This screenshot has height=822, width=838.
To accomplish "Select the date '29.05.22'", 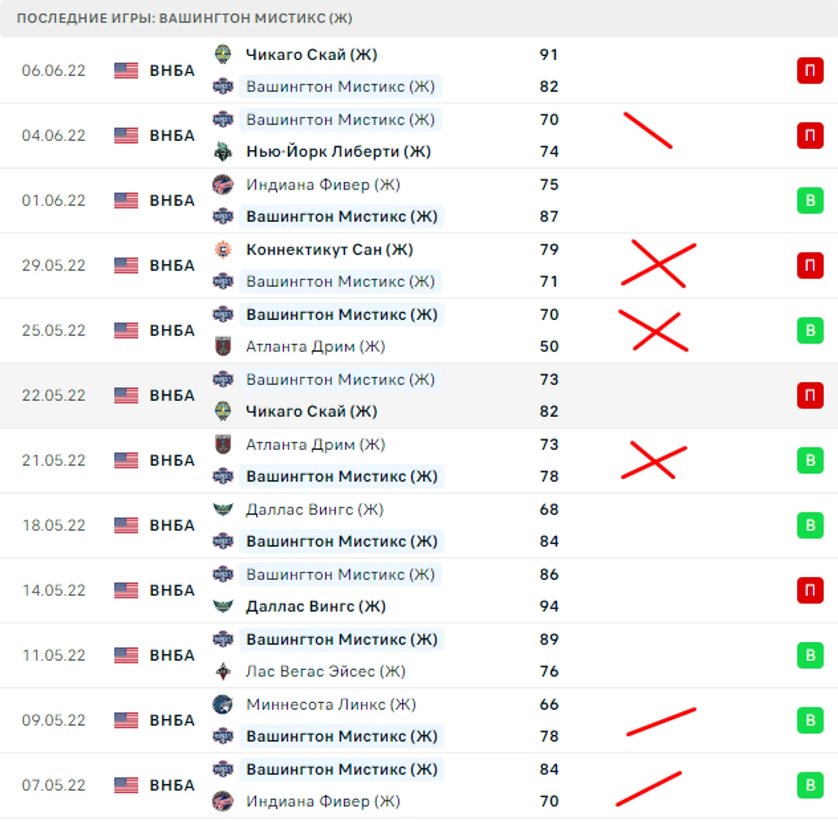I will tap(54, 265).
